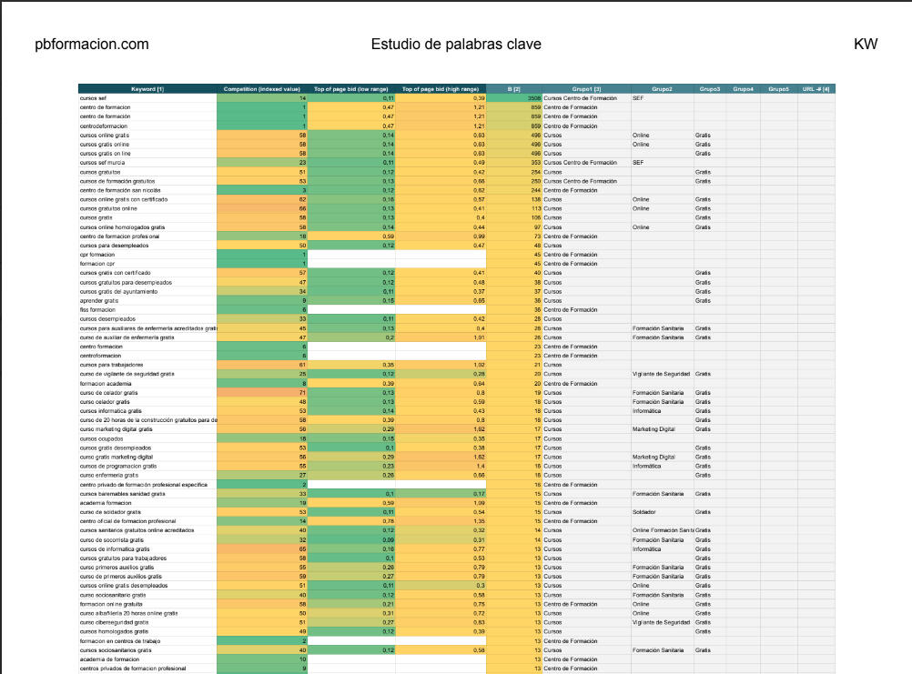Select the 'cursos sef murcia' keyword cell
The width and height of the screenshot is (912, 674).
point(102,162)
